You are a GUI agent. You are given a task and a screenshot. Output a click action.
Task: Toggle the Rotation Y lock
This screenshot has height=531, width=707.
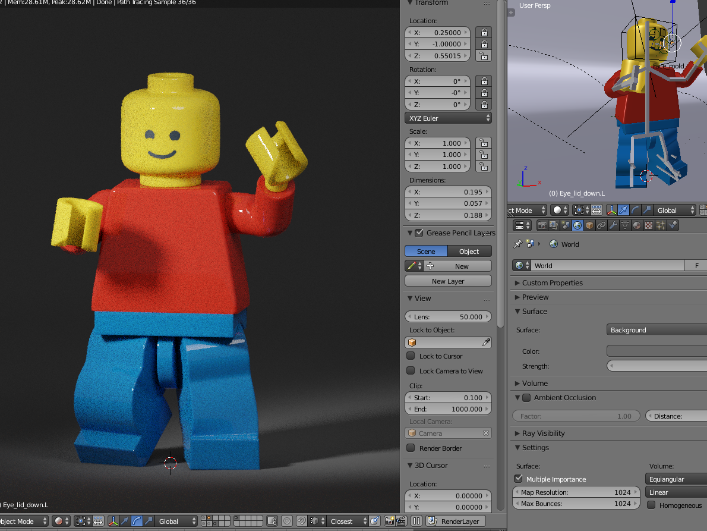pyautogui.click(x=484, y=93)
